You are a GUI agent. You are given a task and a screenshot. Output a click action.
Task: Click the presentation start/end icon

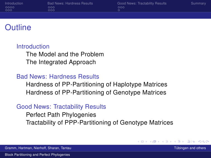191,142
